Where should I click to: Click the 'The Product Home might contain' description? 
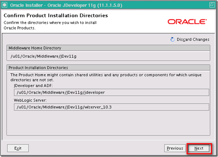click(106, 77)
